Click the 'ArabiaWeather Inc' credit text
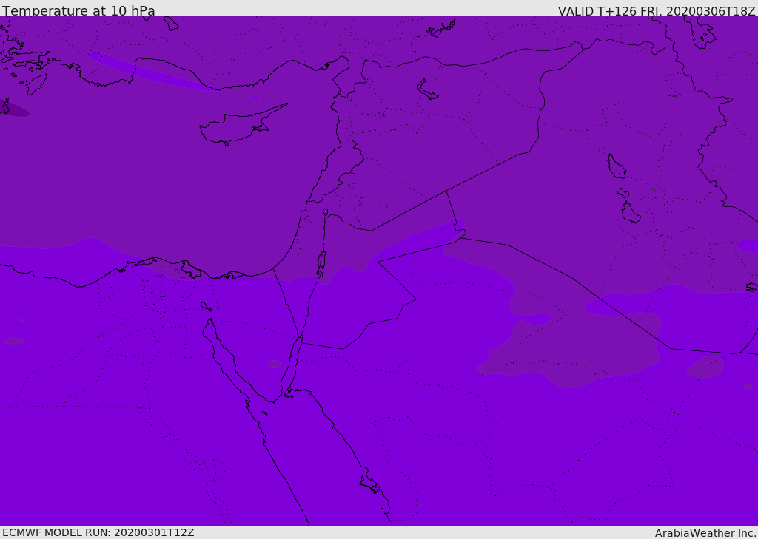Viewport: 758px width, 539px height. click(705, 533)
